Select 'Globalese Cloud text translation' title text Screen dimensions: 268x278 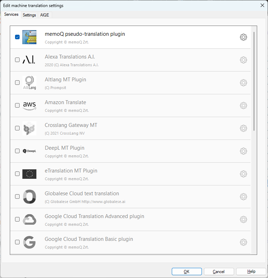[x=82, y=194]
